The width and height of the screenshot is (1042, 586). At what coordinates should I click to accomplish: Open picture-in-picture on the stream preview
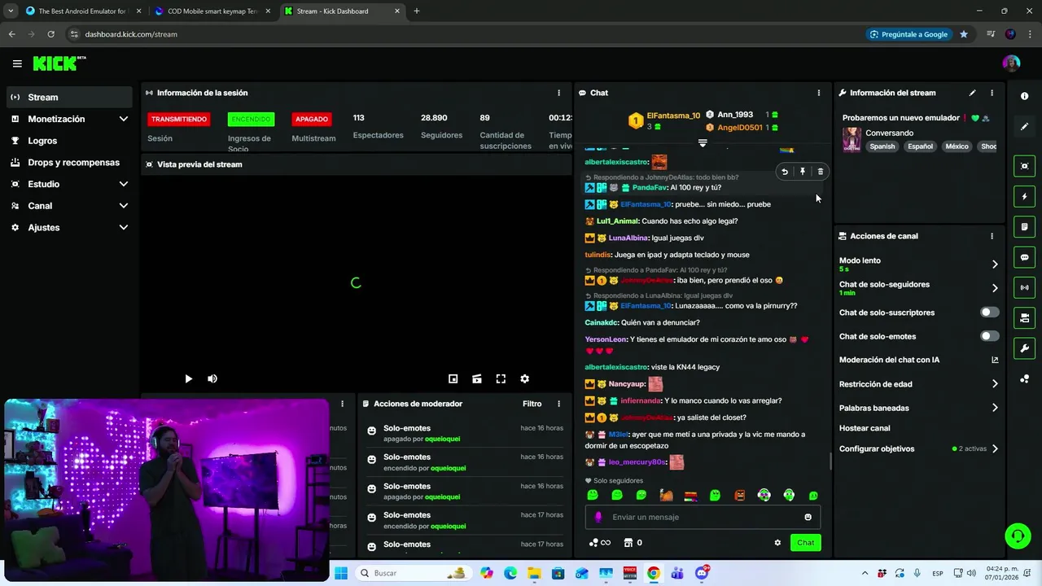[x=453, y=378]
